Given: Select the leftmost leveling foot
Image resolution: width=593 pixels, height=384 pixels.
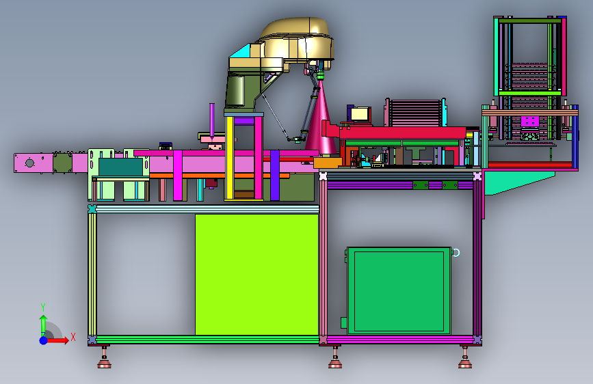Looking at the screenshot, I should click(x=105, y=357).
